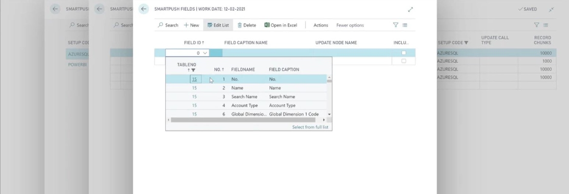
Task: Delete the selected field row
Action: 247,25
